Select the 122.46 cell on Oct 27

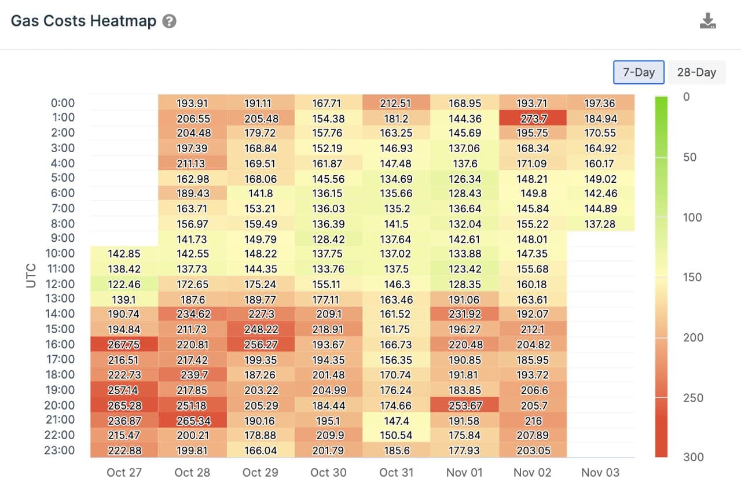124,284
